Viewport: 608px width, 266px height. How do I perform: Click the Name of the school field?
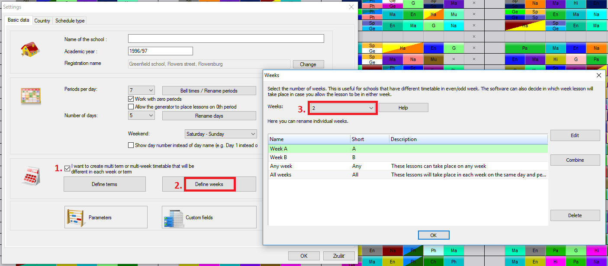coord(226,39)
